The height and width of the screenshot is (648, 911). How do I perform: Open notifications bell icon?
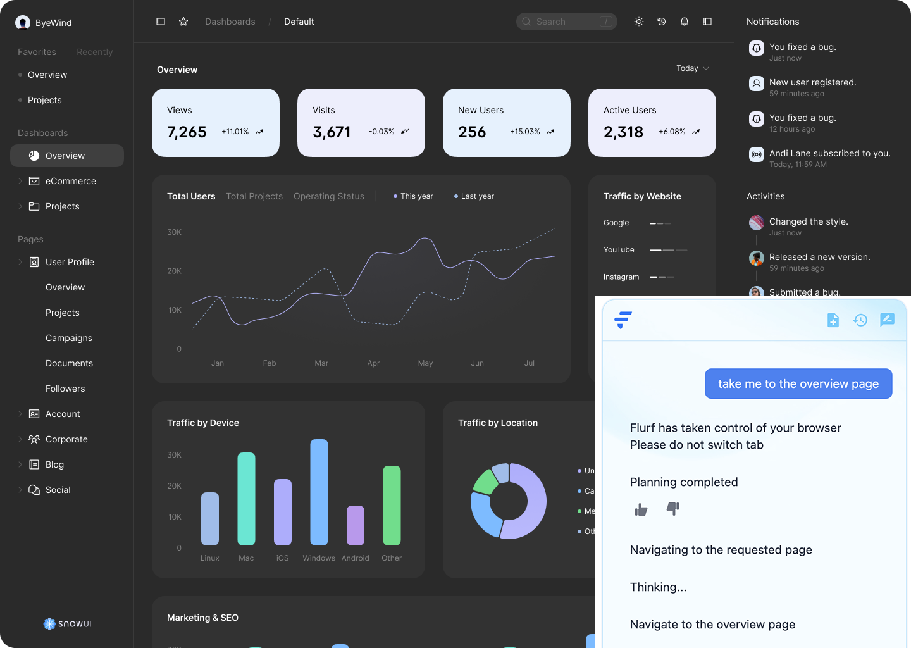coord(685,22)
